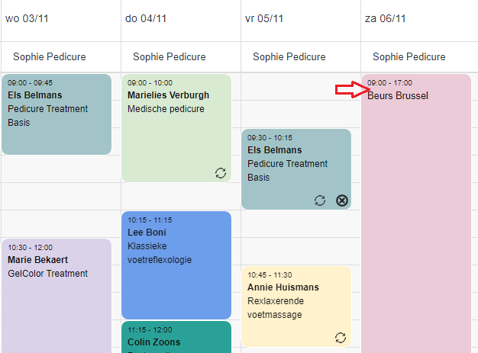Click Sophie Pedicure under Thursday column
Viewport: 478px width, 353px height.
[170, 57]
